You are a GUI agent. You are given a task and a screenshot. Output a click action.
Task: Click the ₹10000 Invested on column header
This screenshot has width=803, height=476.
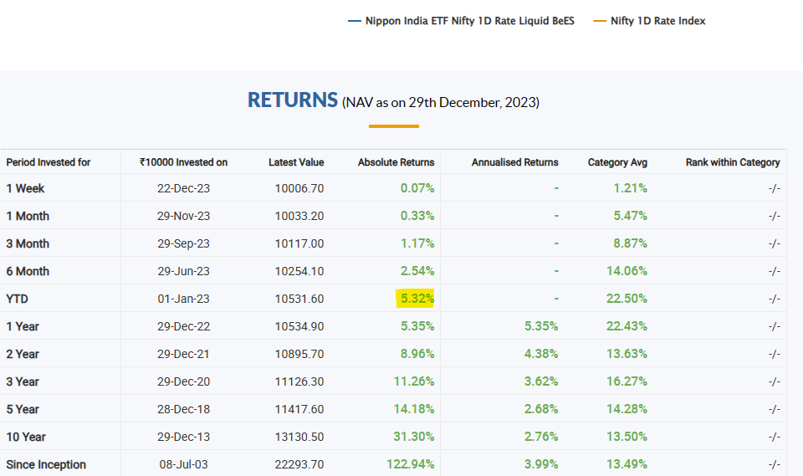pyautogui.click(x=183, y=162)
